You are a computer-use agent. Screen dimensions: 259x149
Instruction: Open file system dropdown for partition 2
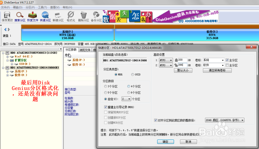click(x=166, y=65)
